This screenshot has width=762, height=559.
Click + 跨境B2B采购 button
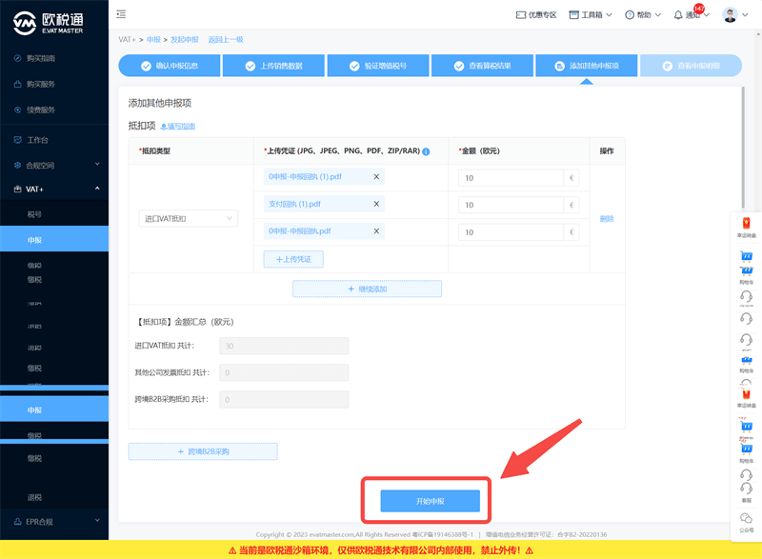(203, 451)
